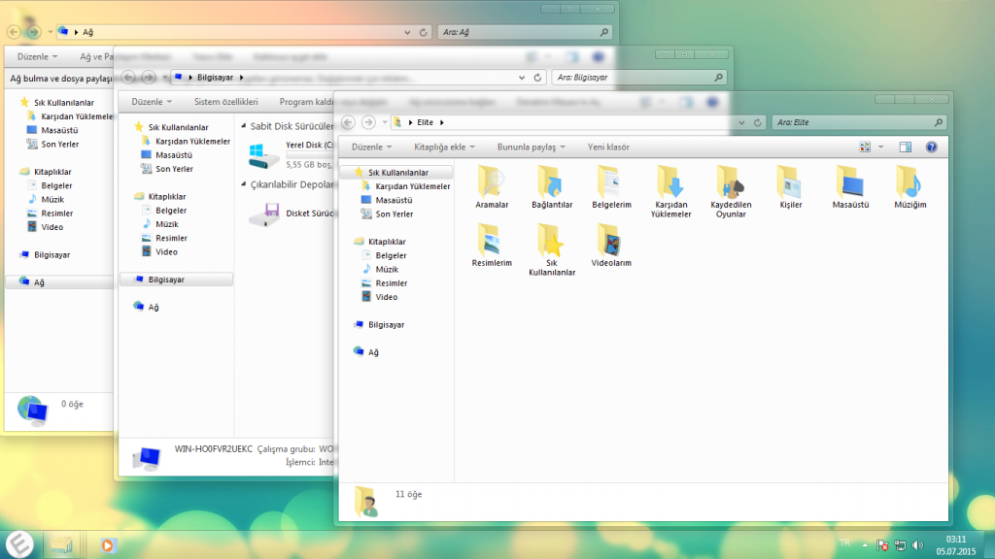Open the Start button on taskbar

coord(19,543)
